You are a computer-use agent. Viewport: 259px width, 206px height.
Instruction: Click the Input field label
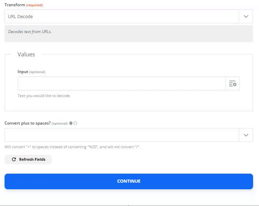coord(23,72)
